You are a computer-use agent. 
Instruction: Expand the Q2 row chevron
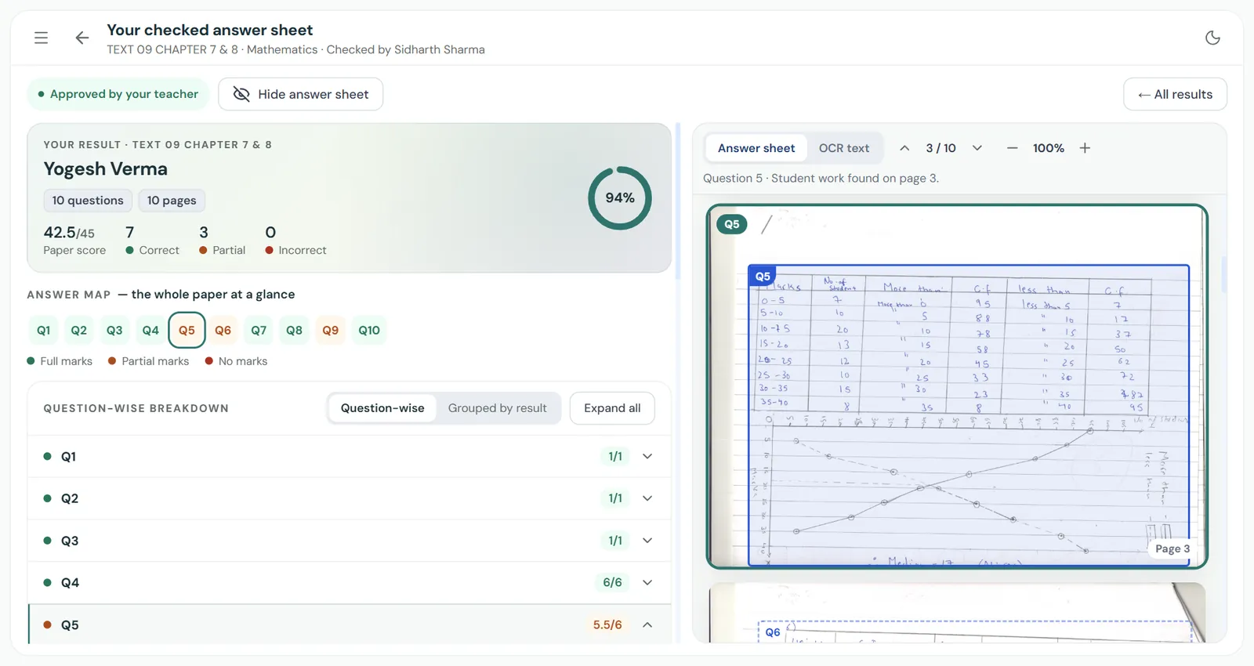[x=647, y=498]
